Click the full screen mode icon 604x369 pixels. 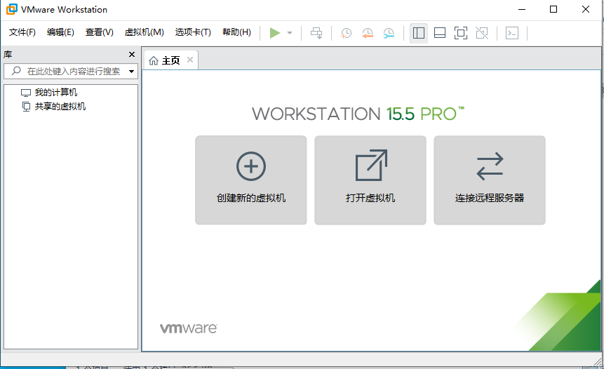tap(461, 33)
